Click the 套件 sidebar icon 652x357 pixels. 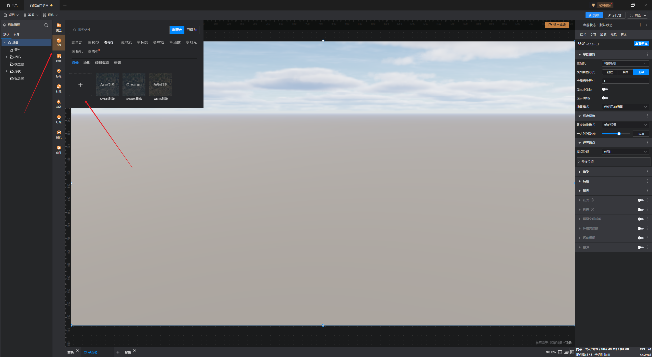pos(59,150)
